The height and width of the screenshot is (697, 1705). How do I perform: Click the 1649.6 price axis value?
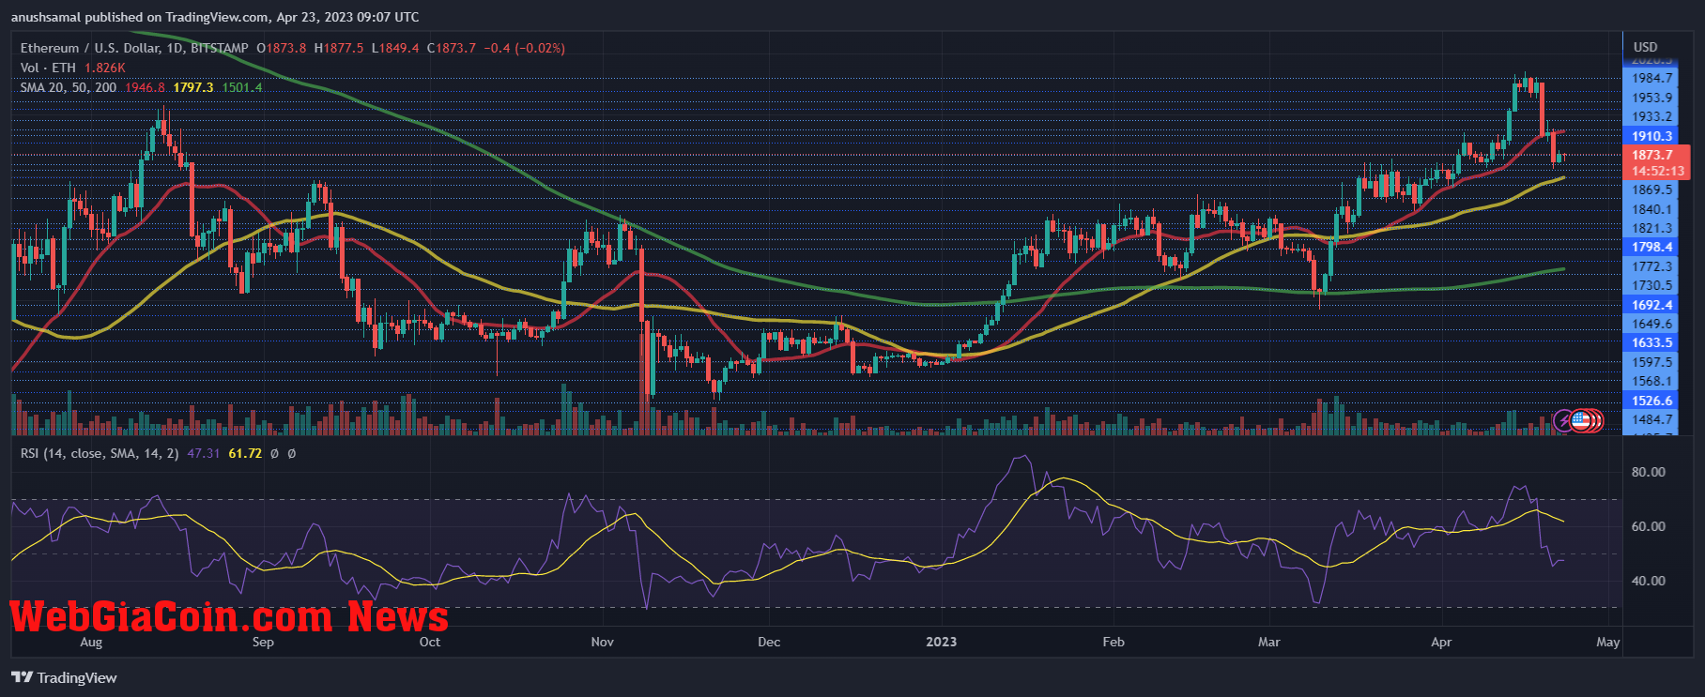pyautogui.click(x=1652, y=324)
